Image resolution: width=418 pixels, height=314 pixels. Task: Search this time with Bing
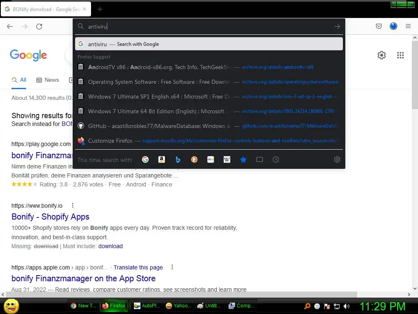[x=178, y=160]
